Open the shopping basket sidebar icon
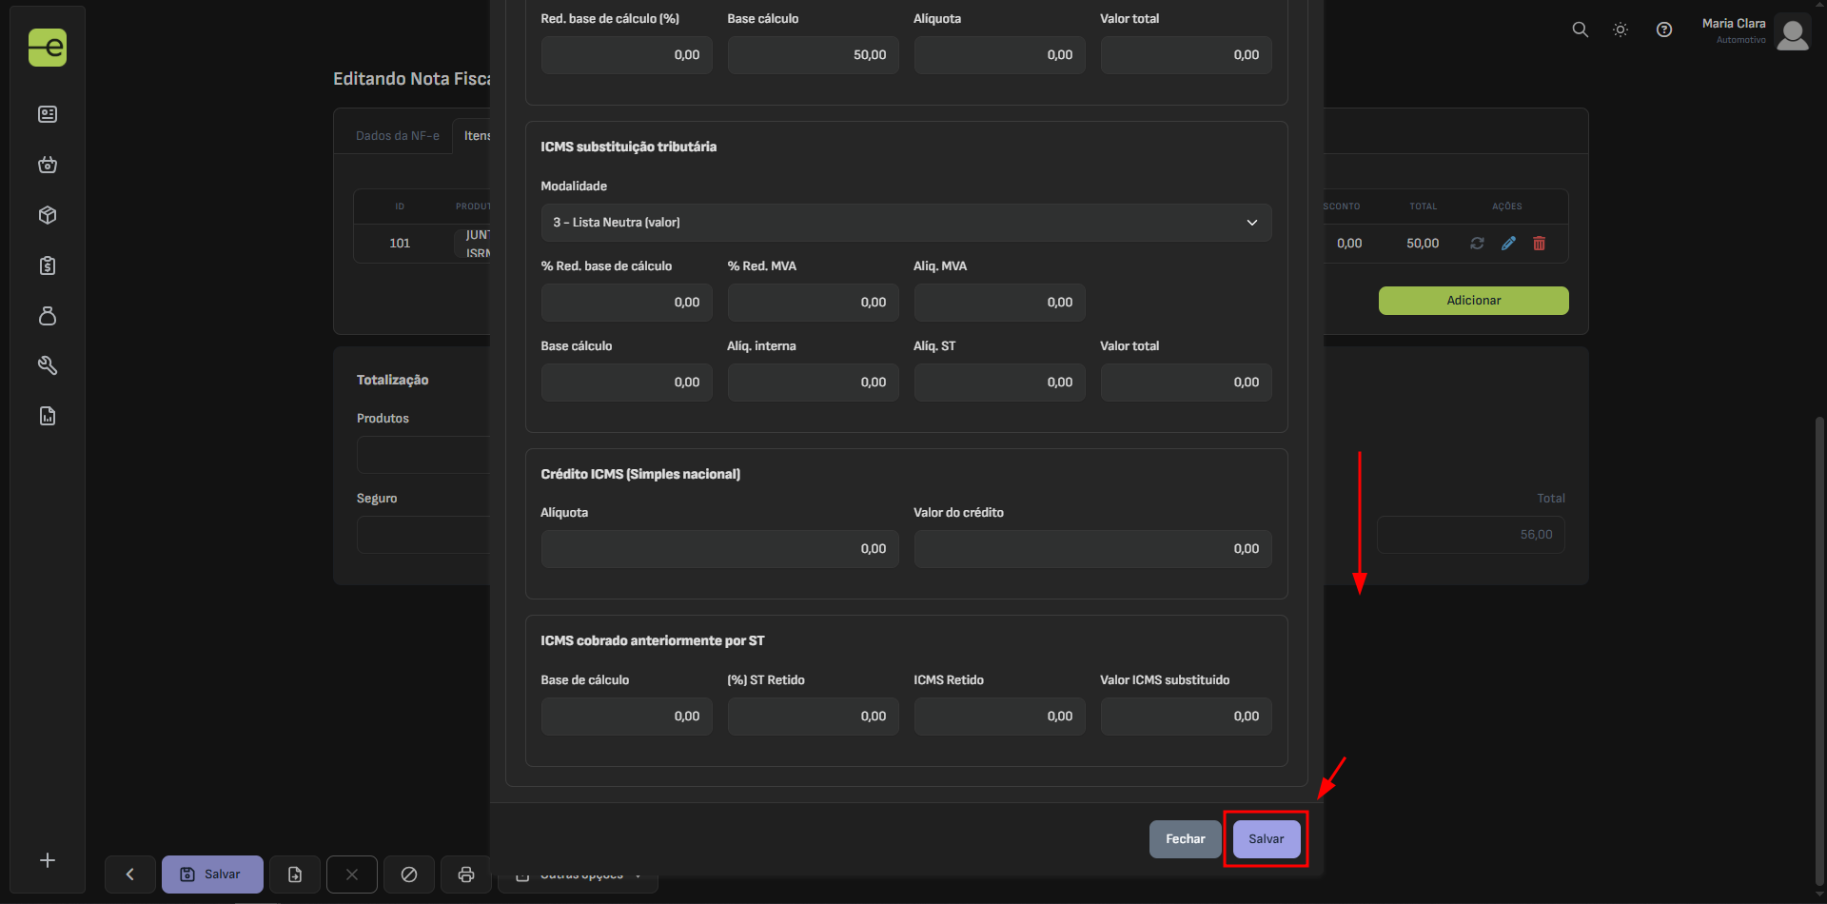 [48, 165]
